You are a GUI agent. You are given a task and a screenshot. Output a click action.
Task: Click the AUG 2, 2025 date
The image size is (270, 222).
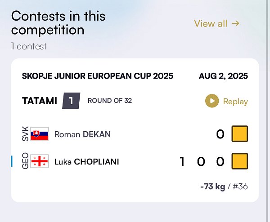tap(223, 76)
